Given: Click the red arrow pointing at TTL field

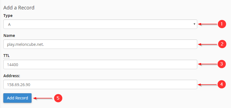Looking at the screenshot, I should coord(208,64).
